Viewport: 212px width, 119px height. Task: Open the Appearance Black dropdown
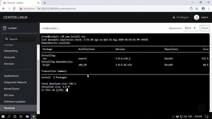tap(191, 28)
